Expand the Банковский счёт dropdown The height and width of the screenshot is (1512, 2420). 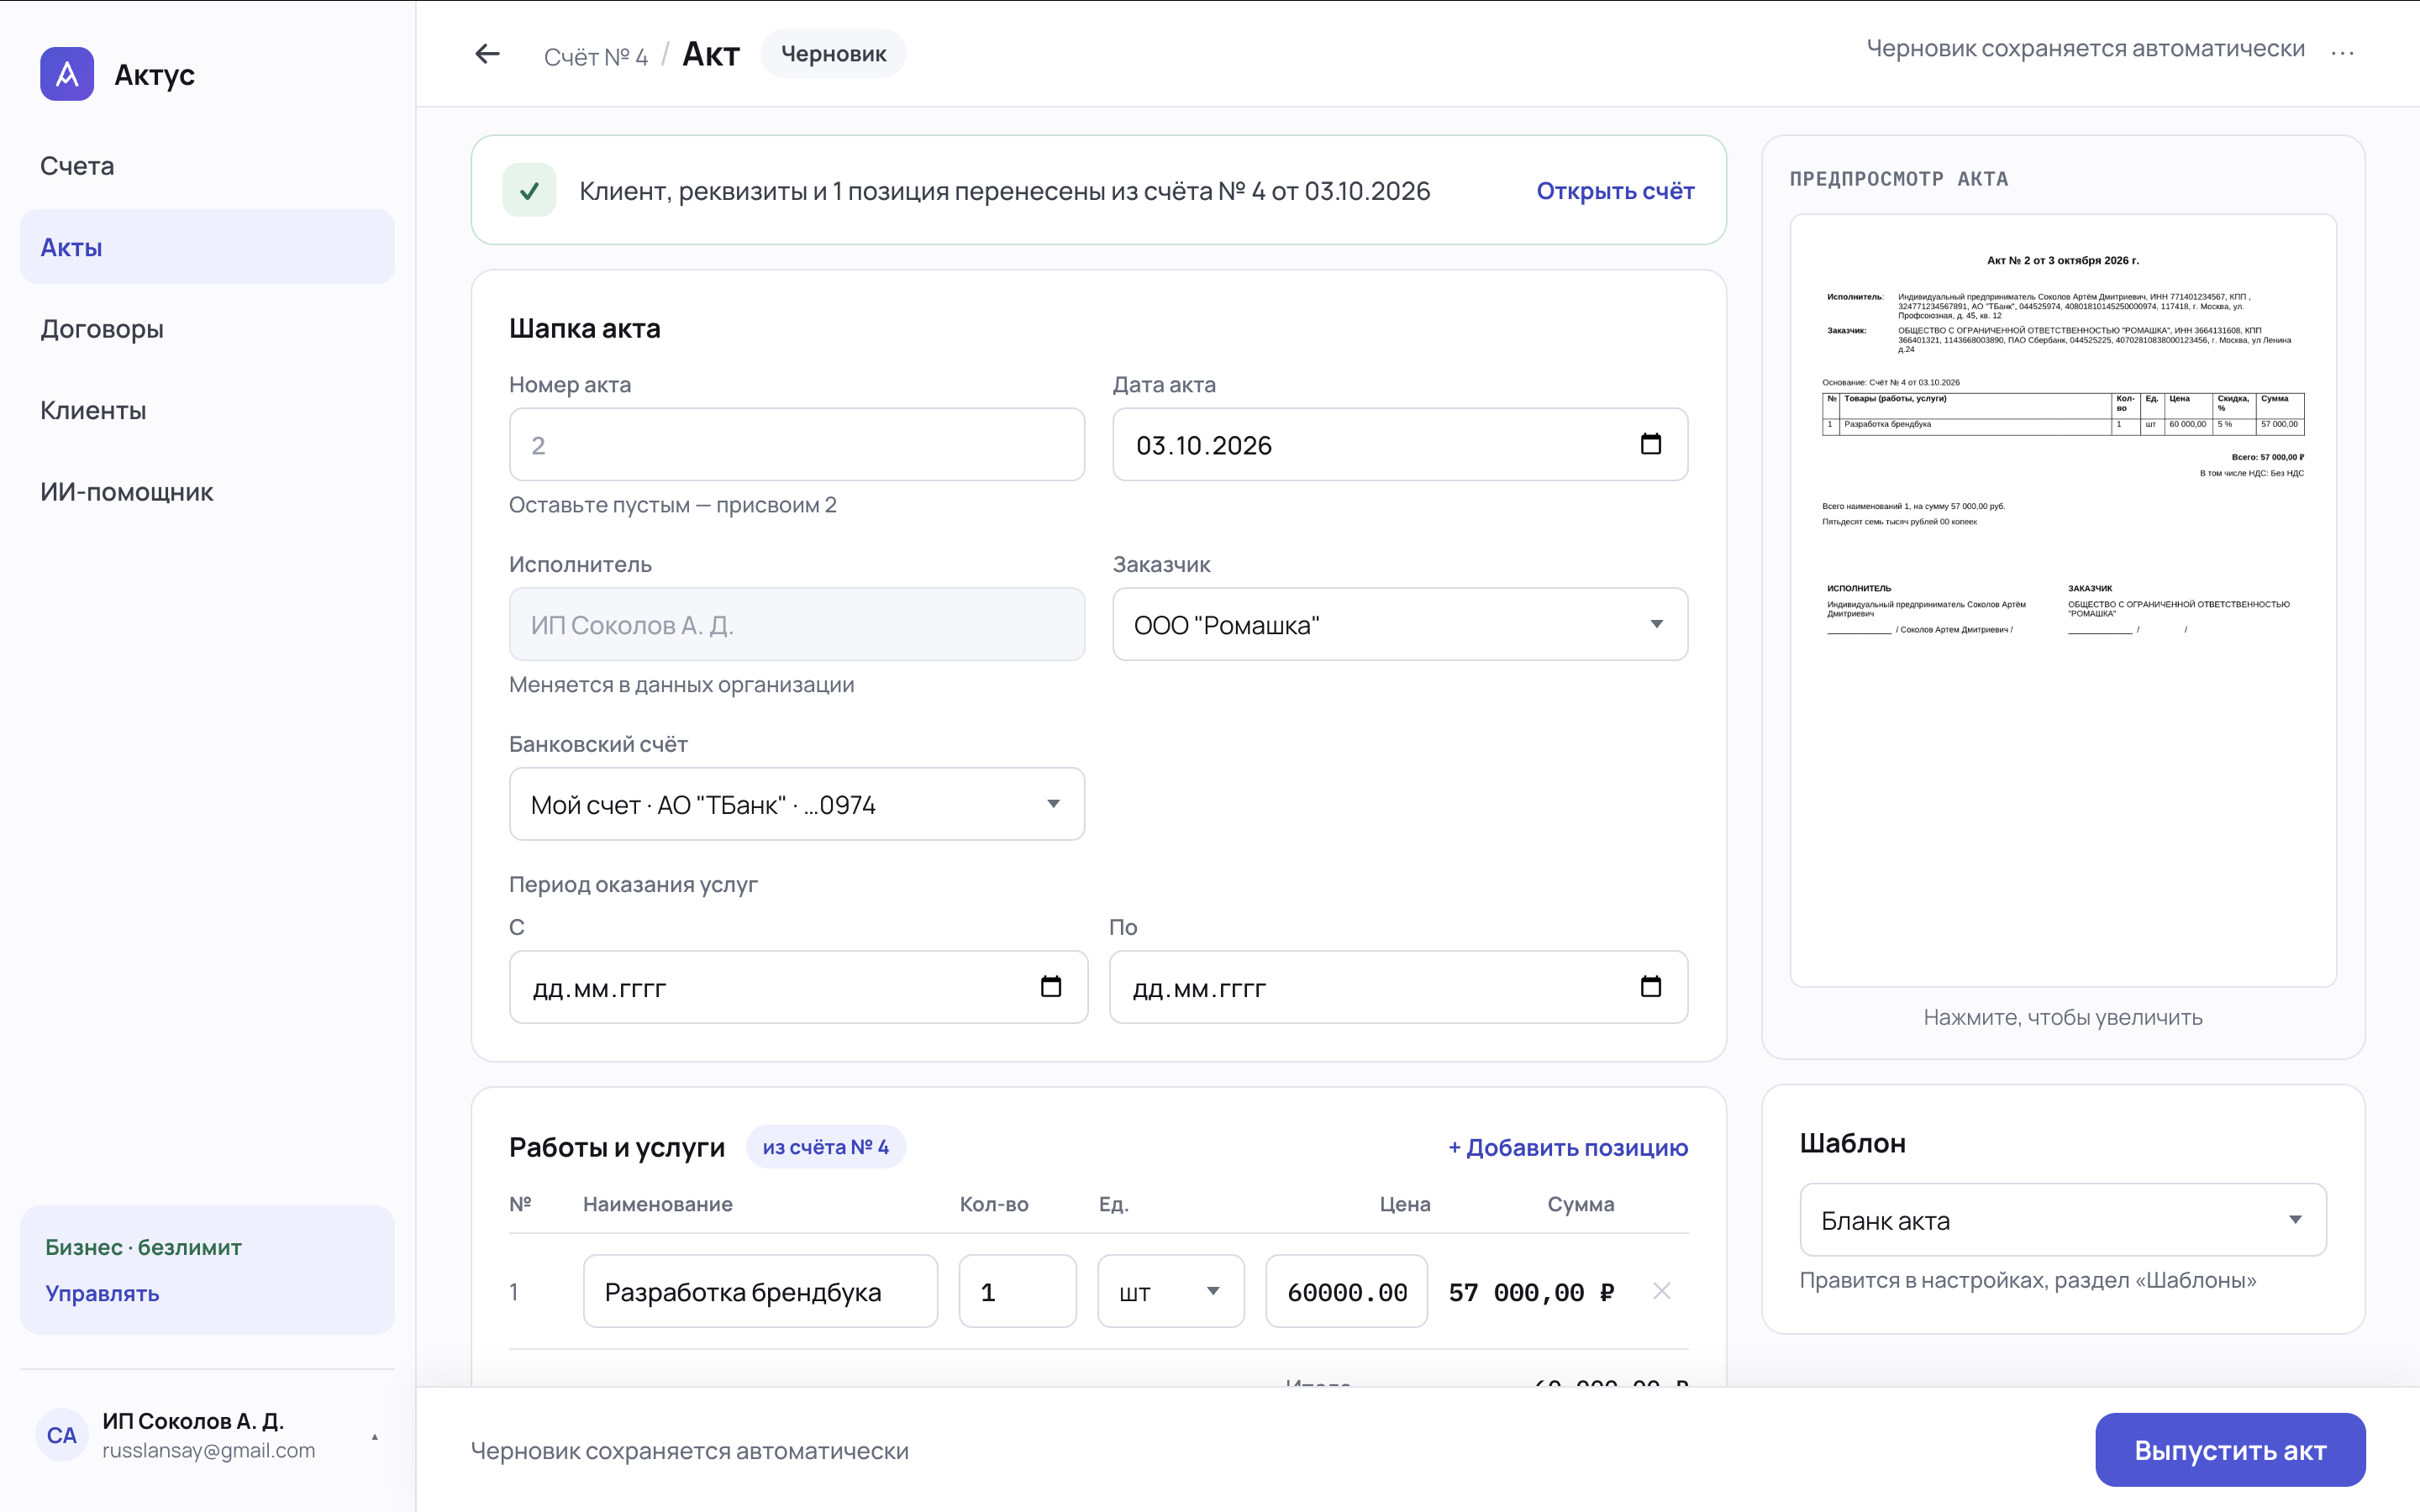tap(797, 804)
